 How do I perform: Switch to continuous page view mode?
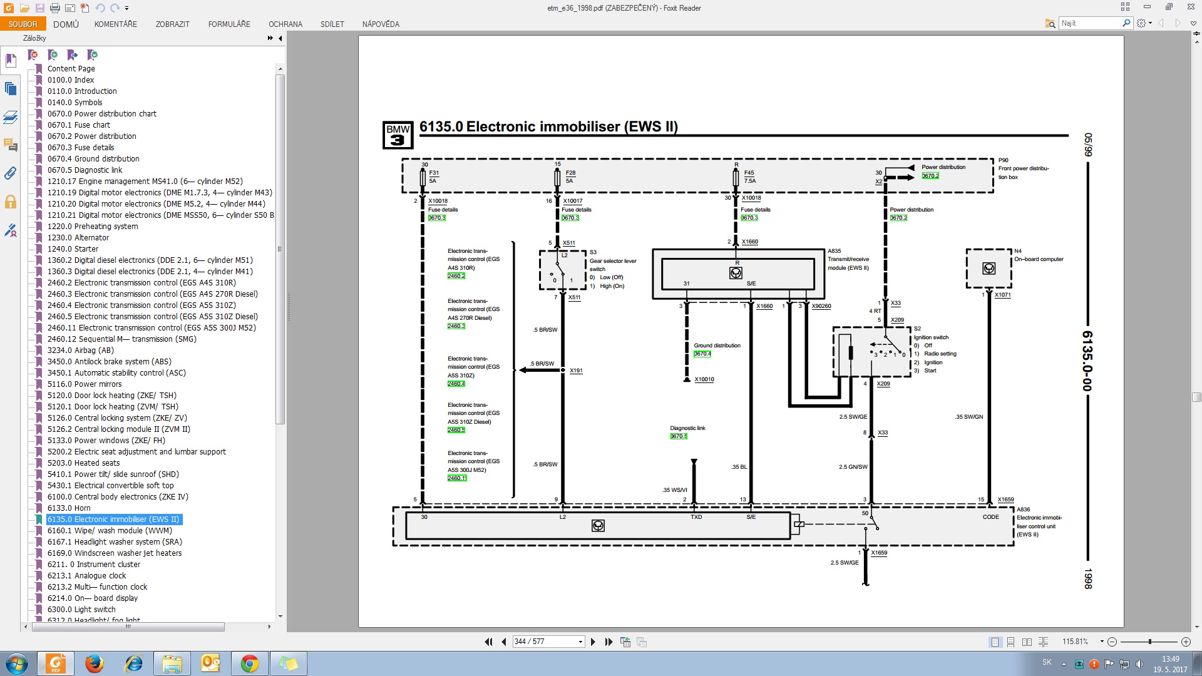1010,642
